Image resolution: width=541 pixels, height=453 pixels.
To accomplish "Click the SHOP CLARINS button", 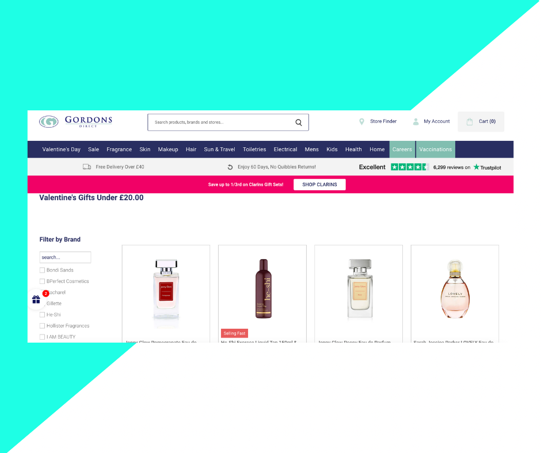I will (x=319, y=185).
